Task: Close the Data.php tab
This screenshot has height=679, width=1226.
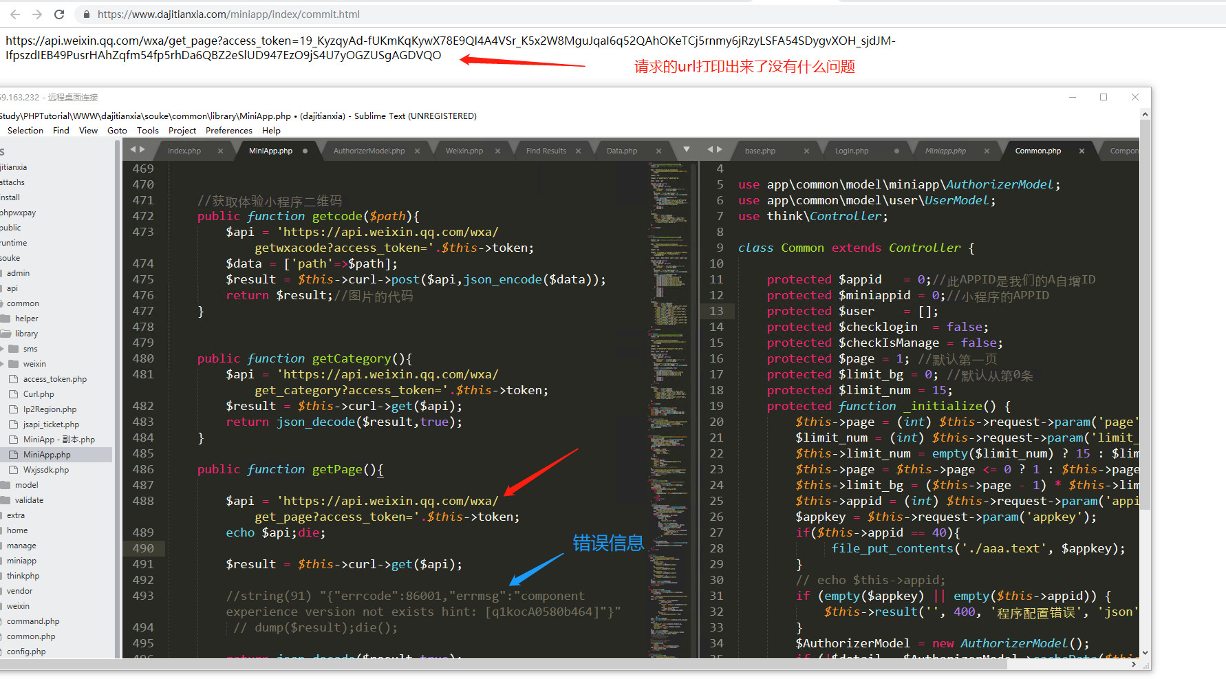Action: point(658,151)
